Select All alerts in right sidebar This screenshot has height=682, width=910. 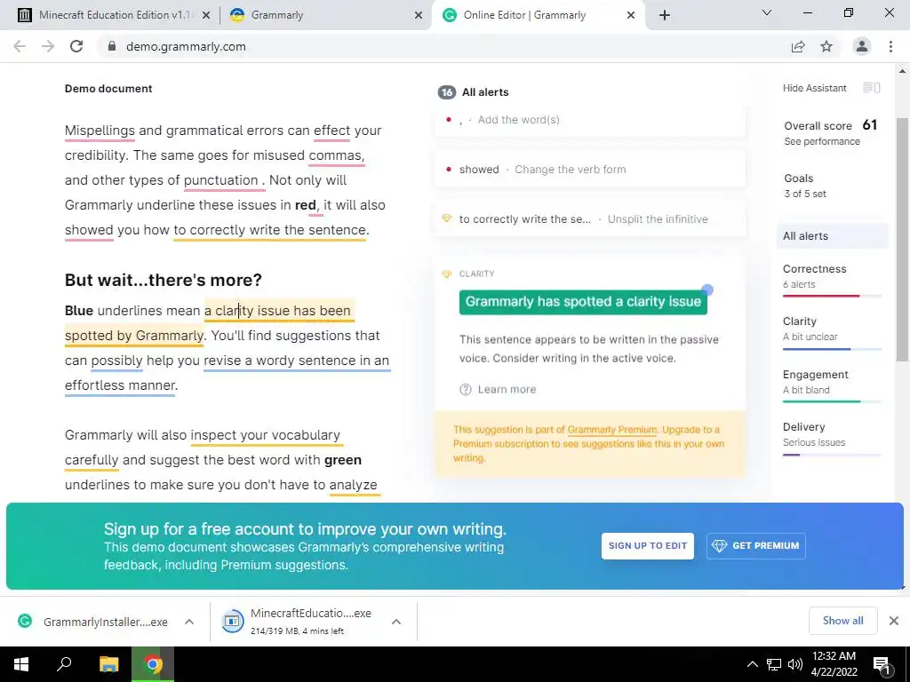(x=832, y=236)
